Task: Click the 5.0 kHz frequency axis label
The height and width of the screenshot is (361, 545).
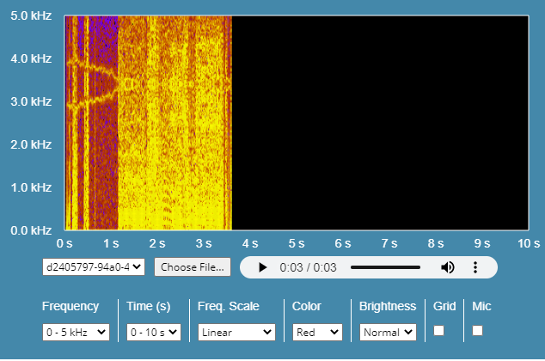Action: coord(30,15)
